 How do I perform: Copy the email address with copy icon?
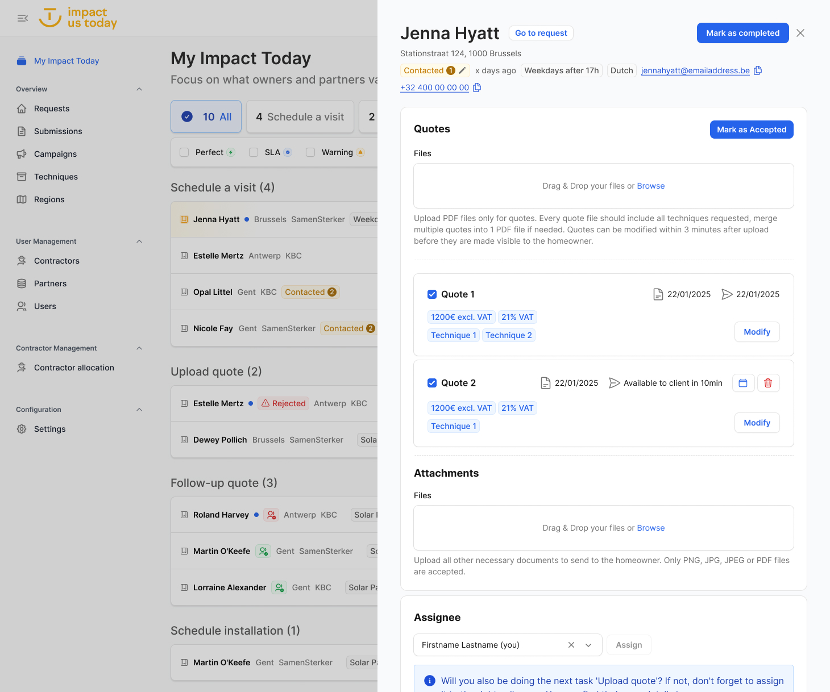(x=758, y=70)
